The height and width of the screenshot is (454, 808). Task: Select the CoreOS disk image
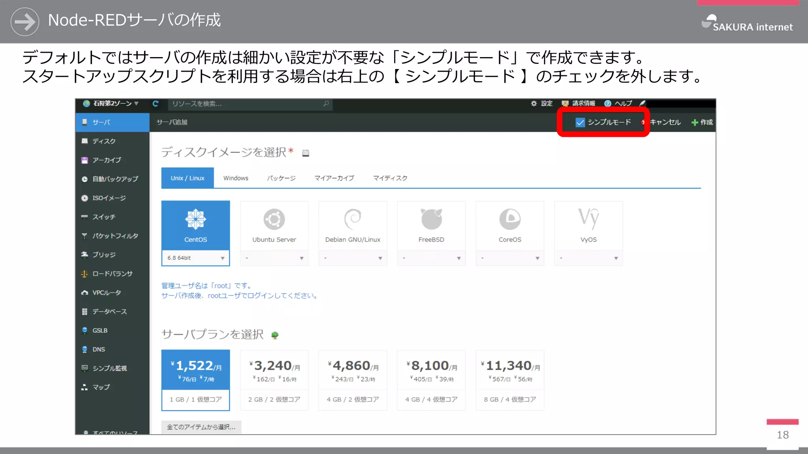coord(510,225)
